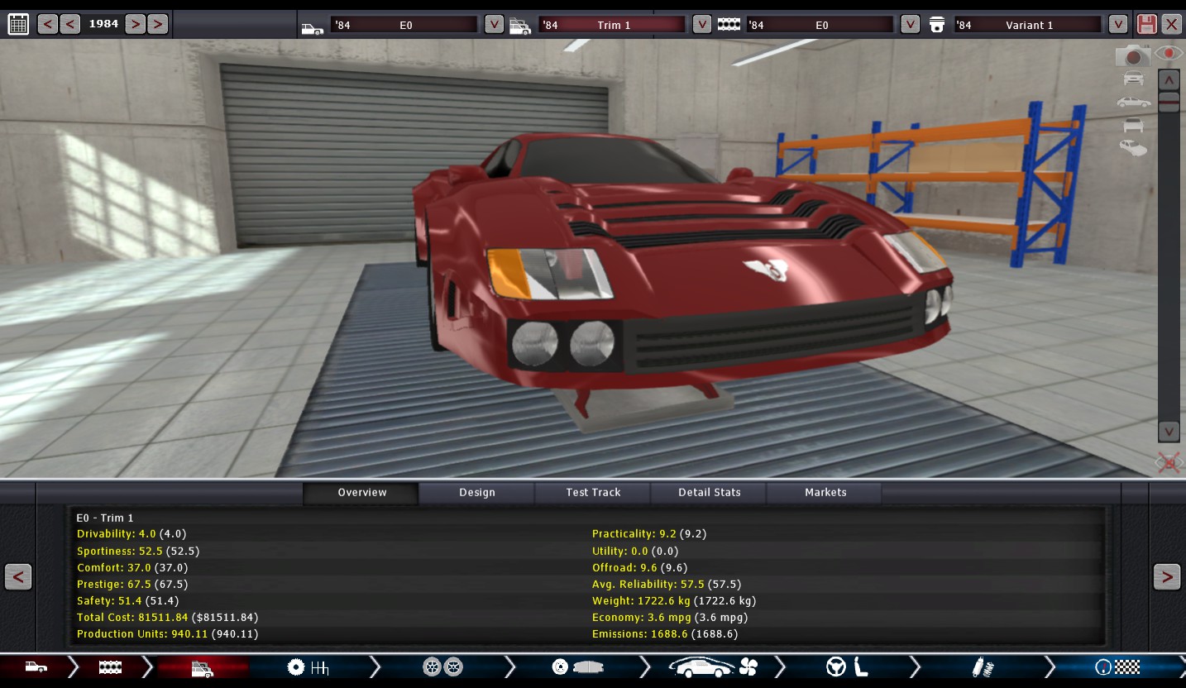Screen dimensions: 1186x688
Task: Click the engine variant icon beside Variant 1
Action: point(937,25)
